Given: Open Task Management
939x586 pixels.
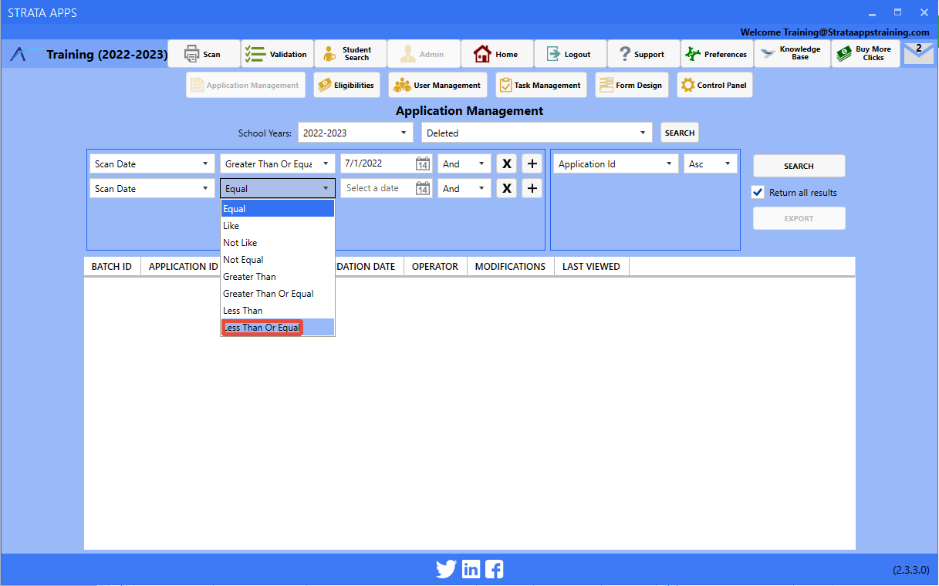Looking at the screenshot, I should 541,86.
